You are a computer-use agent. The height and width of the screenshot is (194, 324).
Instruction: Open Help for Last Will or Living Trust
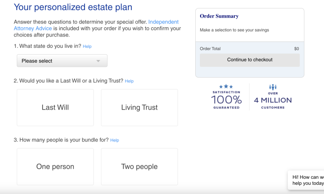point(129,81)
